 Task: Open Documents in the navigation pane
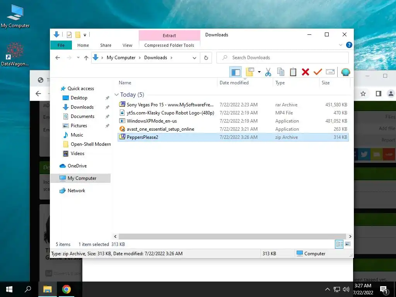tap(82, 116)
